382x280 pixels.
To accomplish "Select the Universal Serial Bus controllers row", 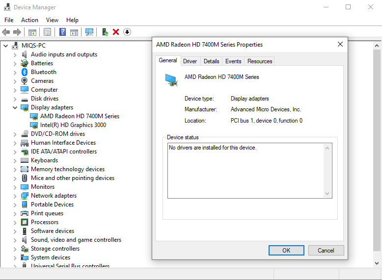I will click(x=70, y=265).
